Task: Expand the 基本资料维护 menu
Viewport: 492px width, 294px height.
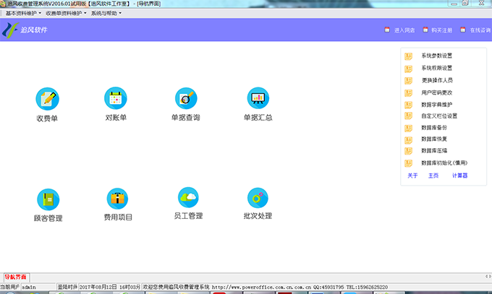Action: 23,13
